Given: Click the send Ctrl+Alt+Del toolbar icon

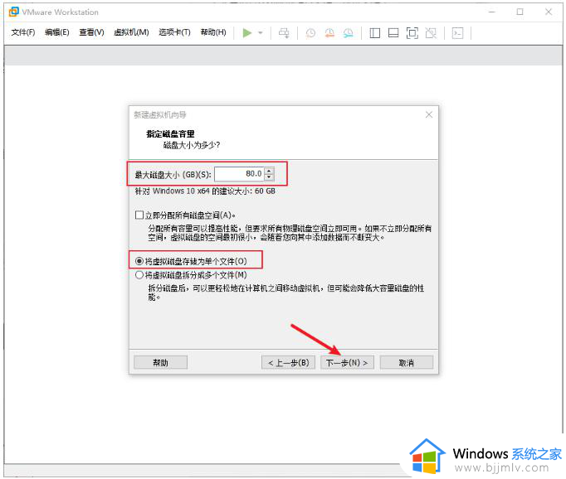Looking at the screenshot, I should pyautogui.click(x=284, y=33).
